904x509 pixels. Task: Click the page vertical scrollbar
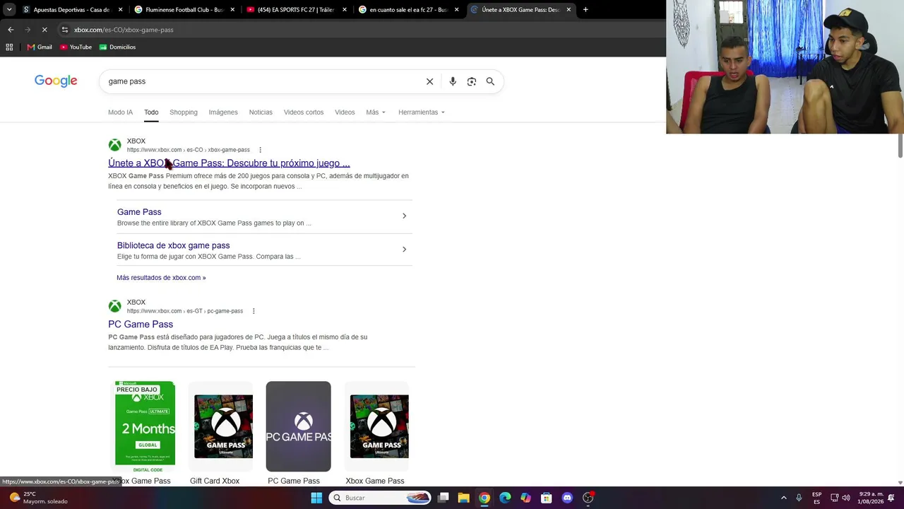900,145
